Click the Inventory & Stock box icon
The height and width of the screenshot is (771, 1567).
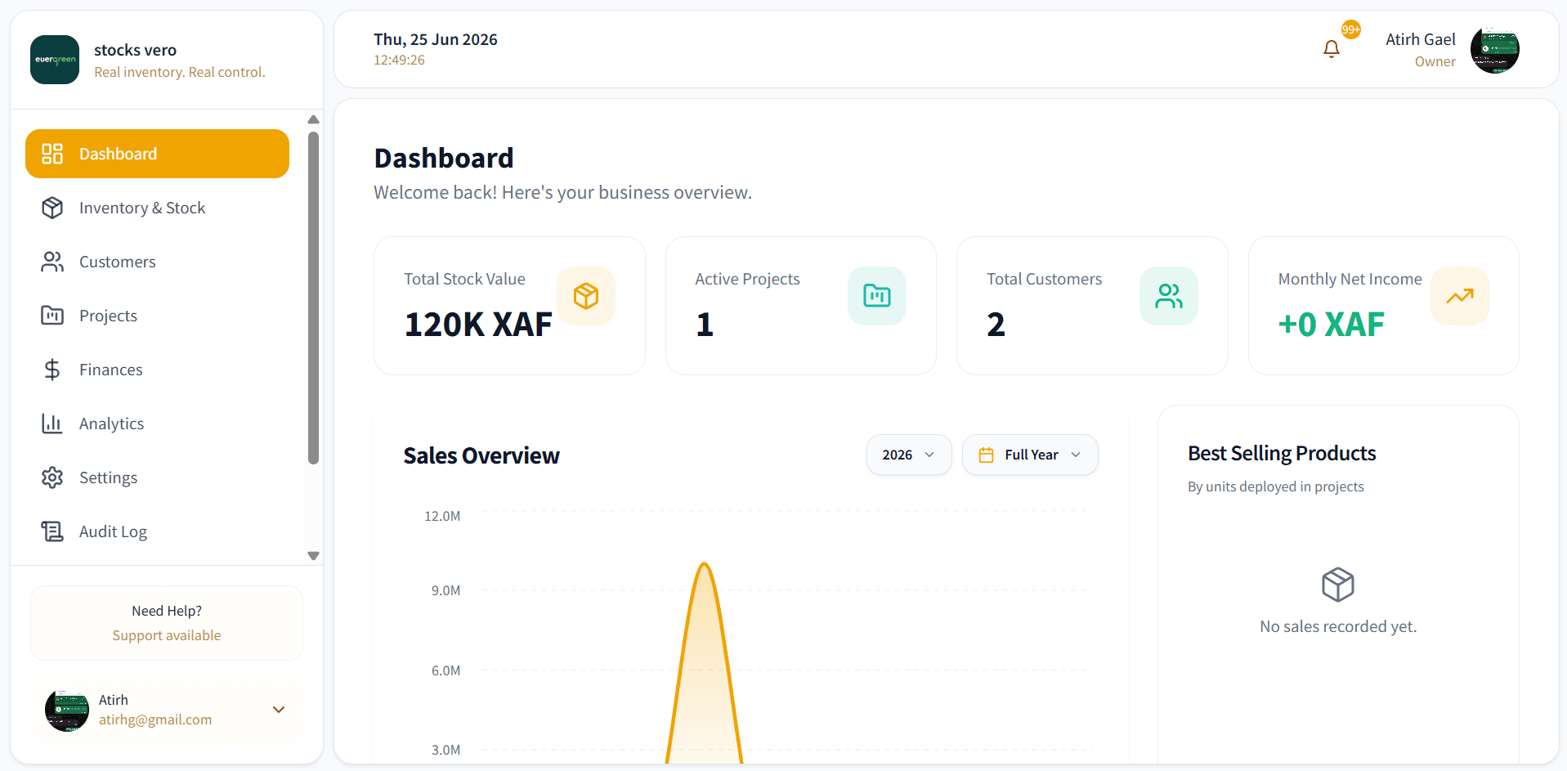(x=52, y=208)
